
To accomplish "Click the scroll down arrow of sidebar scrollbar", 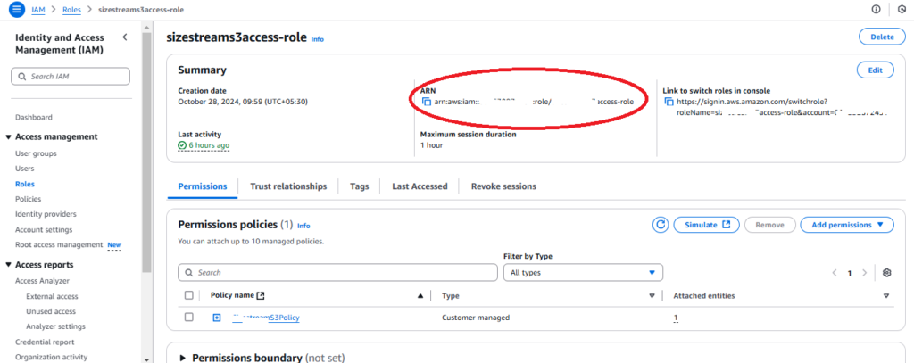I will tap(146, 359).
